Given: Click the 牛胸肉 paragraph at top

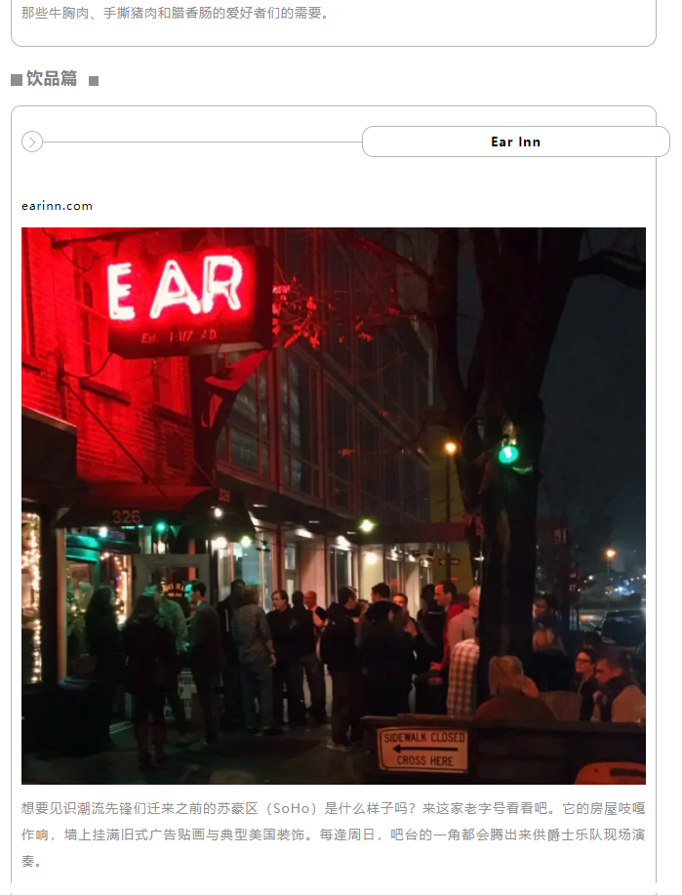Looking at the screenshot, I should [176, 13].
